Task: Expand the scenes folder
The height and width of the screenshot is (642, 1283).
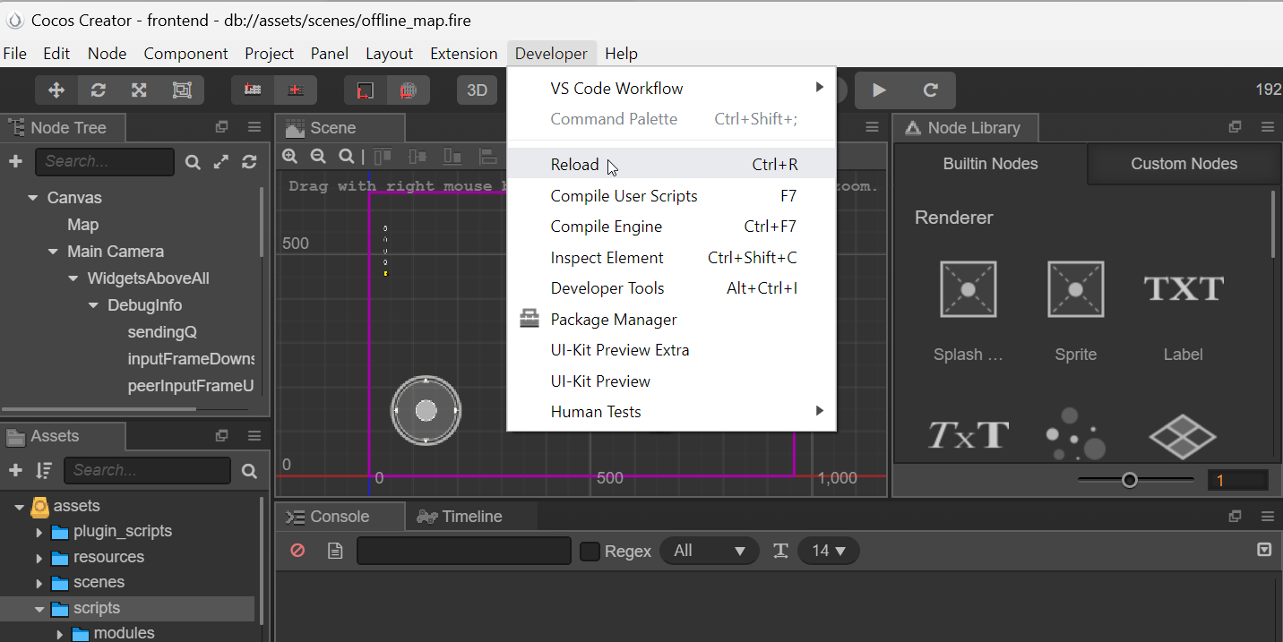Action: point(39,583)
